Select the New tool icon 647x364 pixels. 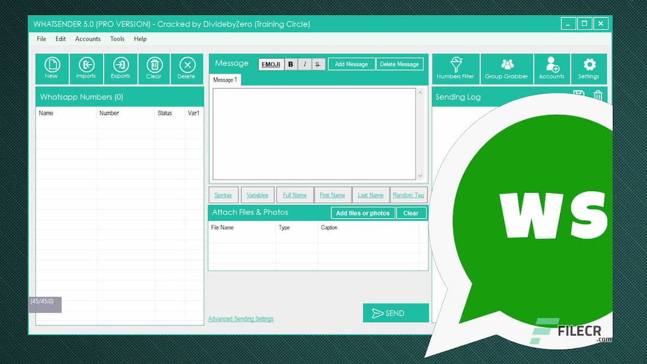point(52,68)
